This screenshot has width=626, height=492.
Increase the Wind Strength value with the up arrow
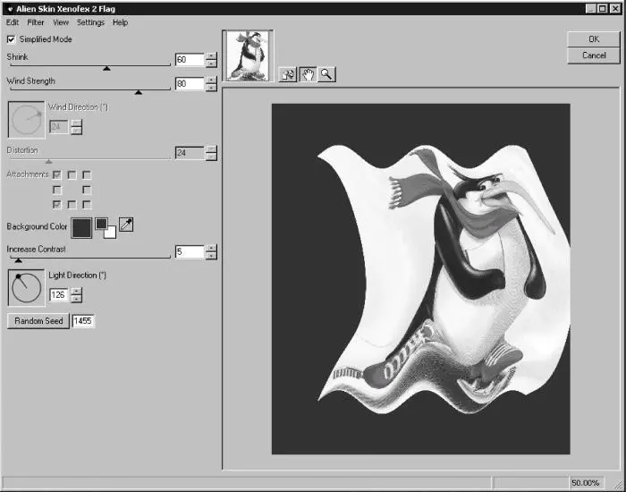(211, 80)
